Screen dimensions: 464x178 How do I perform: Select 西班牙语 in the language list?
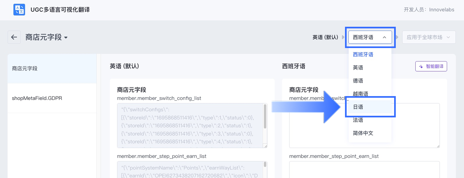(x=370, y=54)
